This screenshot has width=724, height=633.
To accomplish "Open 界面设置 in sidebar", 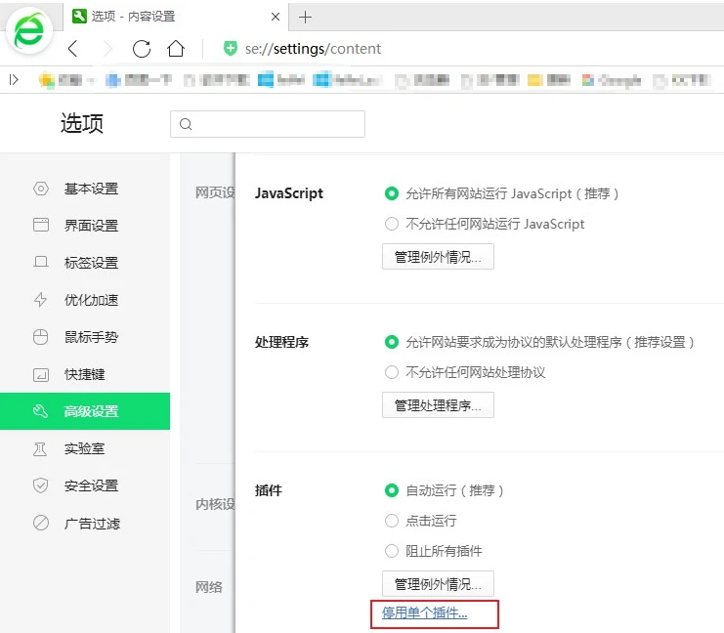I will (x=85, y=226).
